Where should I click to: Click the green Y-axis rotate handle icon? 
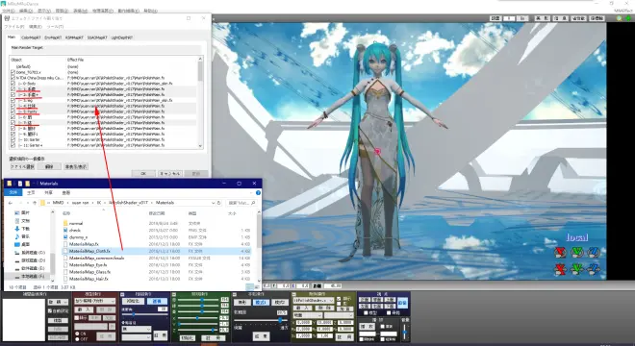[576, 253]
